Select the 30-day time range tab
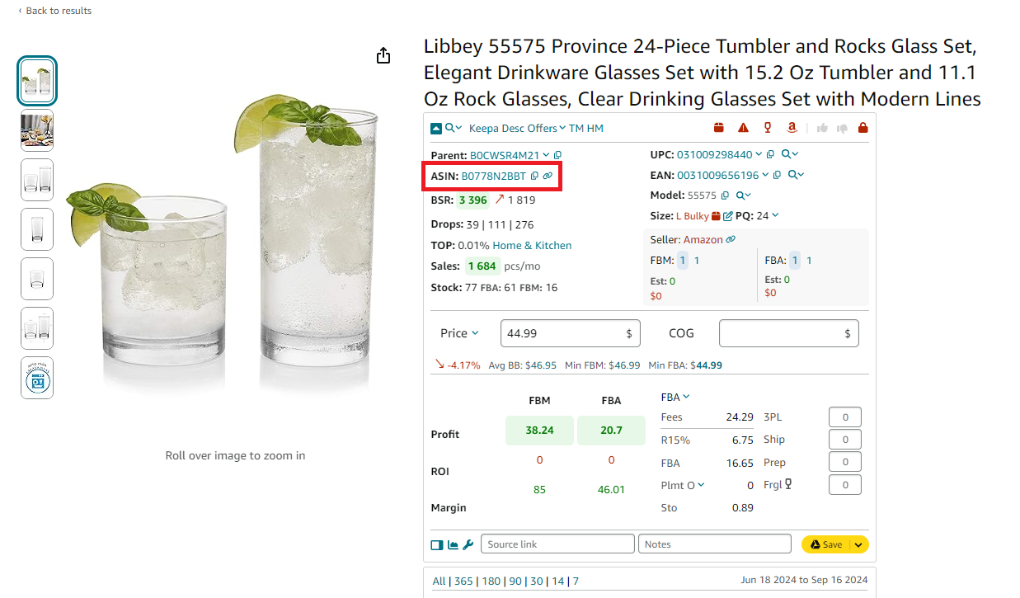The width and height of the screenshot is (1020, 598). (536, 581)
